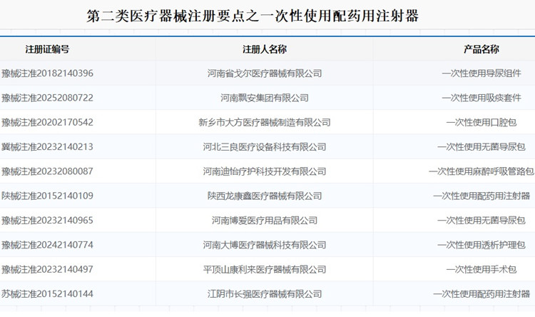Select 一次性使用配药用注射器 in 陕西龙康鑫 row
Image resolution: width=535 pixels, height=317 pixels.
[481, 196]
